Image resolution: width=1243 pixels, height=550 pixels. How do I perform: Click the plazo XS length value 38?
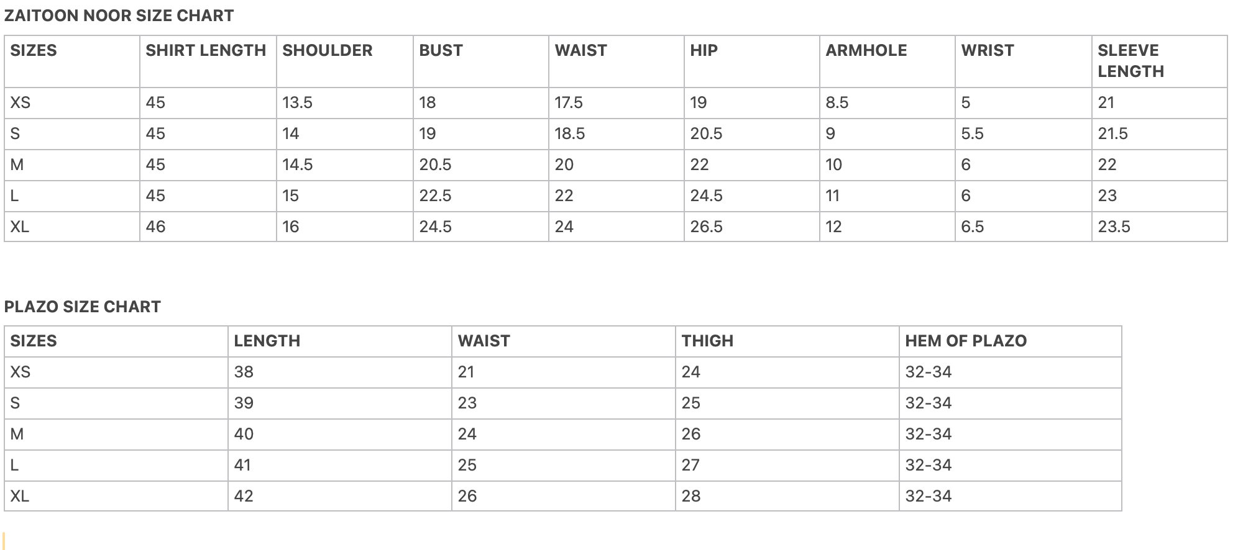[244, 372]
